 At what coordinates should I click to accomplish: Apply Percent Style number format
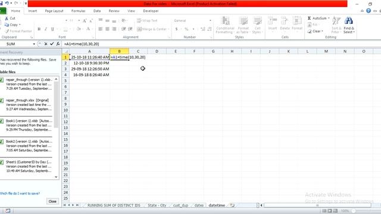[186, 29]
